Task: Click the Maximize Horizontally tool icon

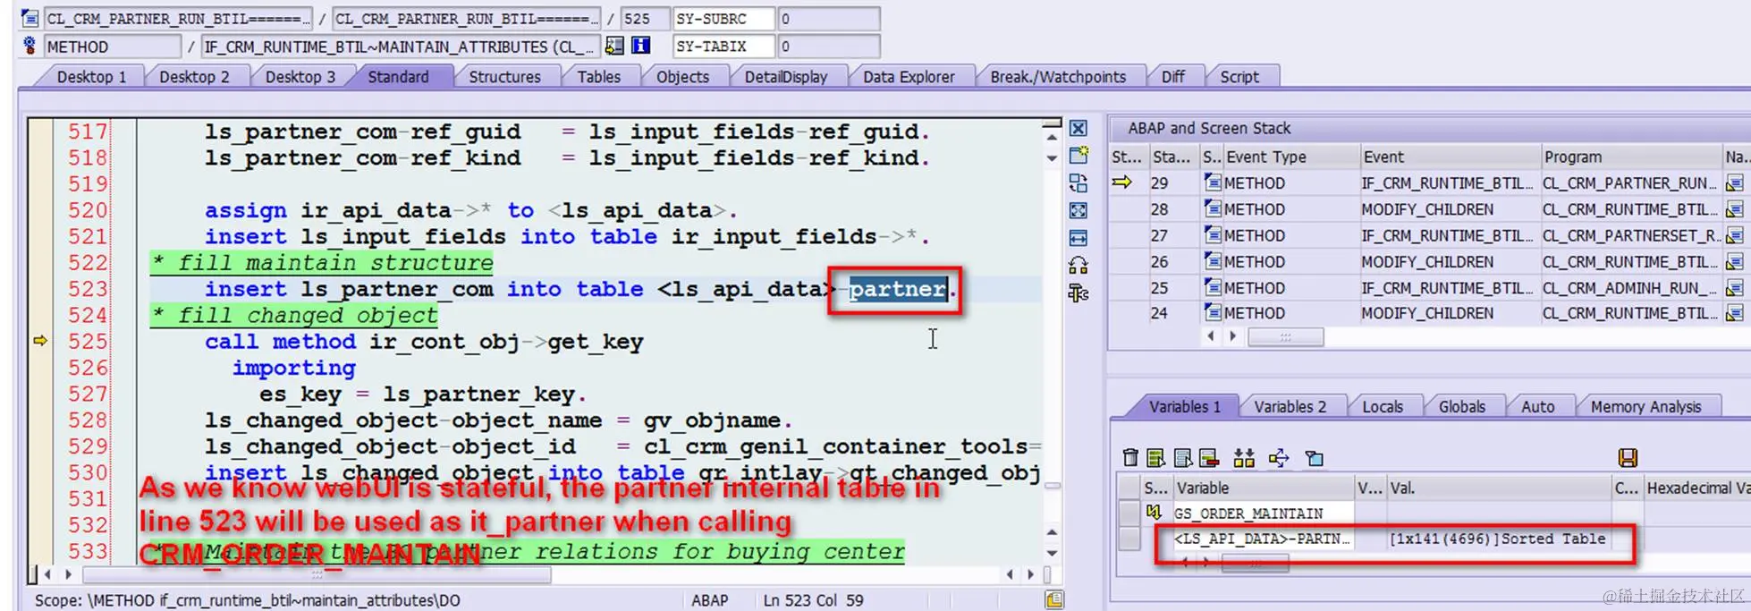Action: pyautogui.click(x=1079, y=238)
